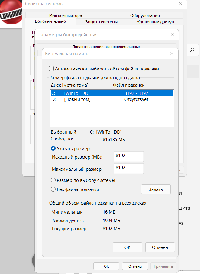200x274 pixels.
Task: Click the search magnifier icon
Action: [x=192, y=50]
